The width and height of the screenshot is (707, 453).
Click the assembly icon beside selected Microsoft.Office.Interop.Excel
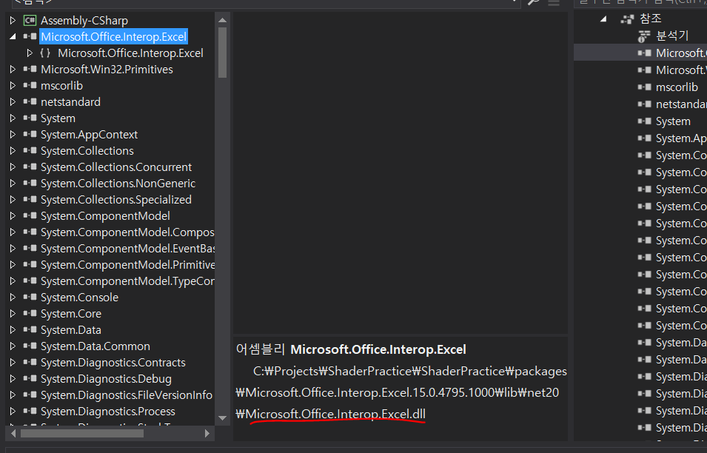[30, 36]
